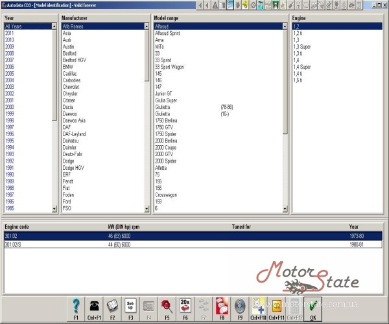Viewport: 389px width, 324px height.
Task: Click Model range list up scroll arrow
Action: tap(285, 26)
